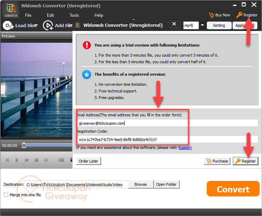262x216 pixels.
Task: Open the Help menu
Action: [99, 15]
